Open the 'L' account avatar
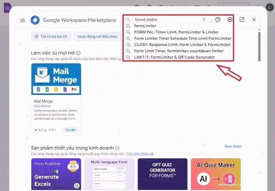Screen dimensions: 275x191 pos(269,8)
